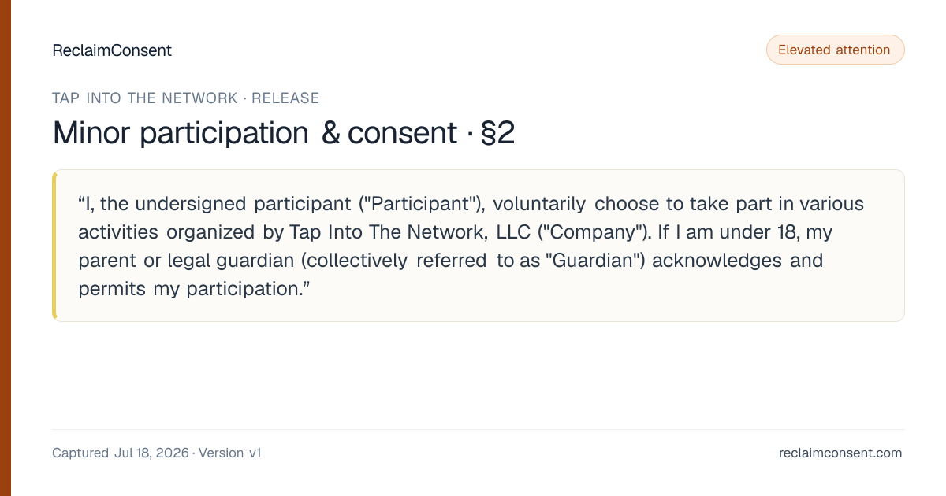Viewport: 946px width, 496px height.
Task: Click the footer divider line
Action: [x=479, y=429]
